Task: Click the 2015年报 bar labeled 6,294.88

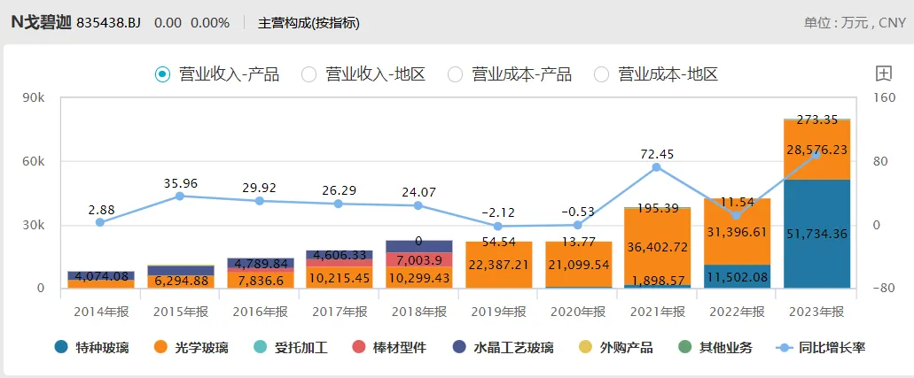Action: coord(180,282)
